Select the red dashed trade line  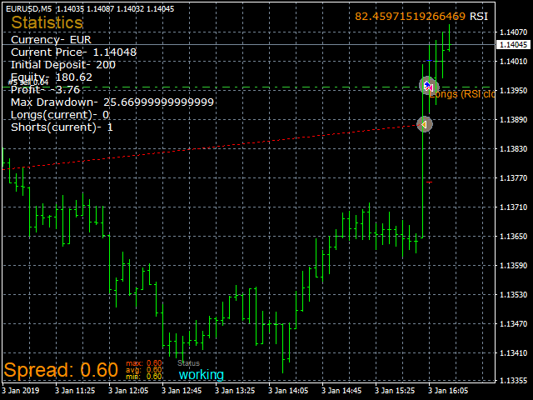(x=211, y=147)
